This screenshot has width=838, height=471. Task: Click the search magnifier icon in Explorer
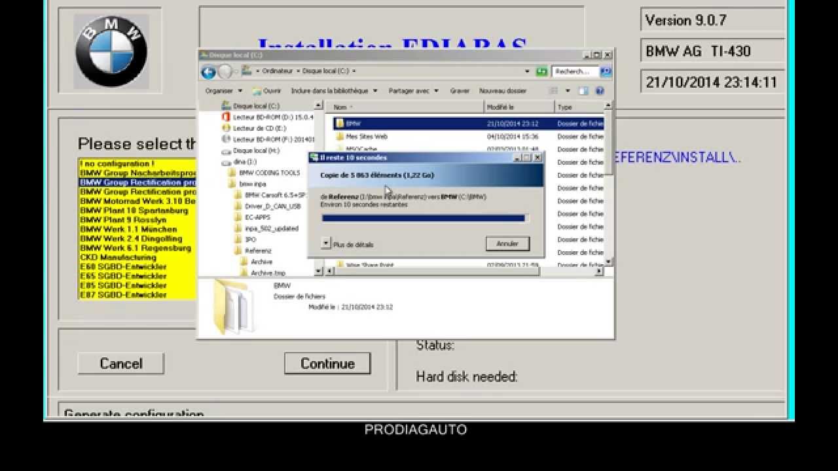coord(605,71)
